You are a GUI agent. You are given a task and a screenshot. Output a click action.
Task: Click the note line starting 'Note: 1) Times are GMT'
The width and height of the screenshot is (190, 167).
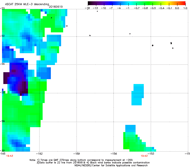click(81, 160)
